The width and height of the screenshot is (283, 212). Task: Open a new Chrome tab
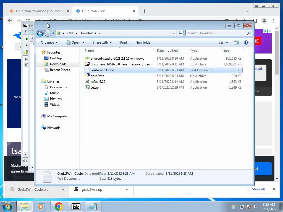(x=144, y=11)
